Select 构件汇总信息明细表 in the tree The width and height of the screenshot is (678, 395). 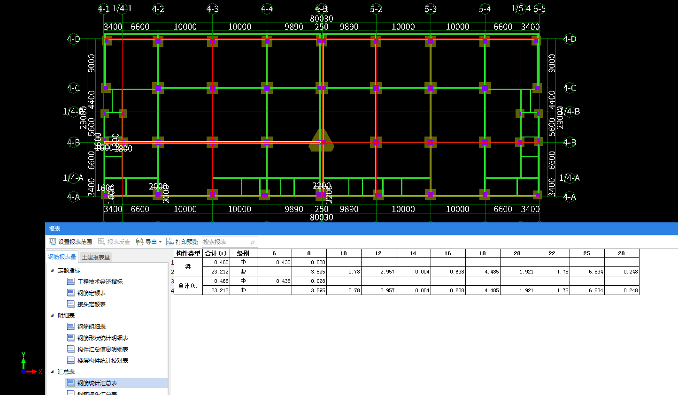[102, 349]
